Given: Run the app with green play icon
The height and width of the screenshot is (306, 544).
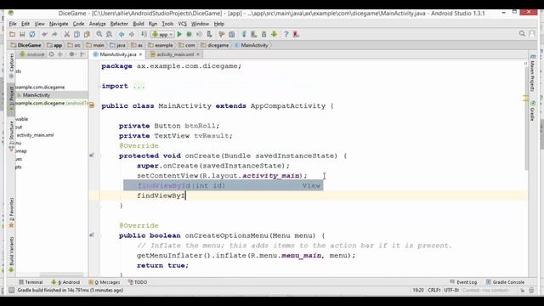Looking at the screenshot, I should pyautogui.click(x=179, y=34).
